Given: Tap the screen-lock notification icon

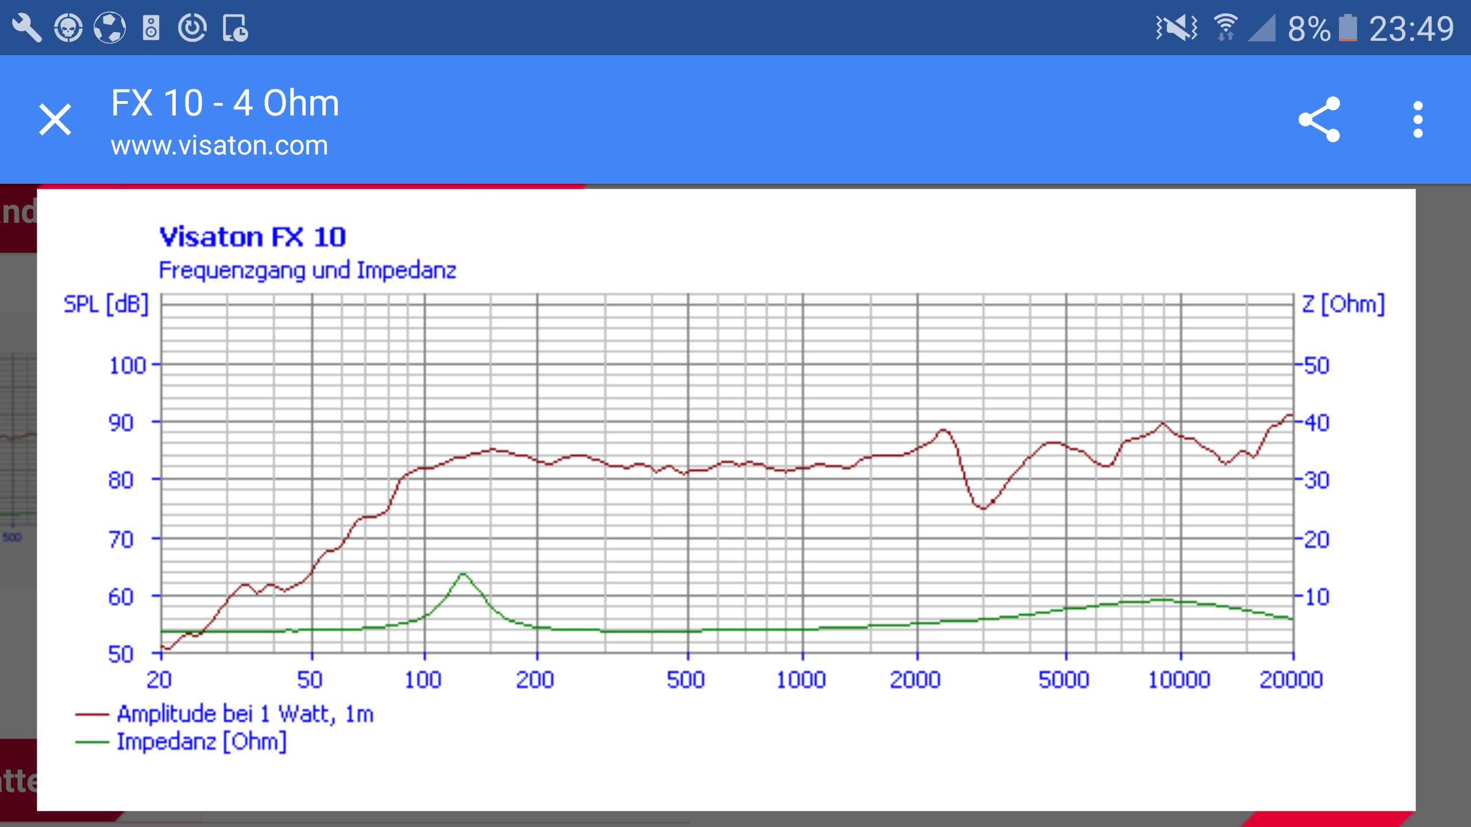Looking at the screenshot, I should (235, 28).
